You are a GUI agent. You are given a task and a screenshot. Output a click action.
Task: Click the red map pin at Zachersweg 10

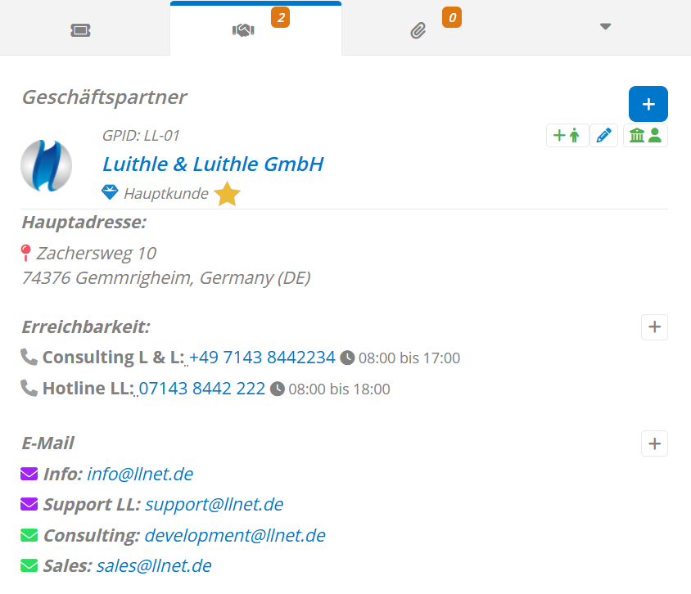coord(26,253)
